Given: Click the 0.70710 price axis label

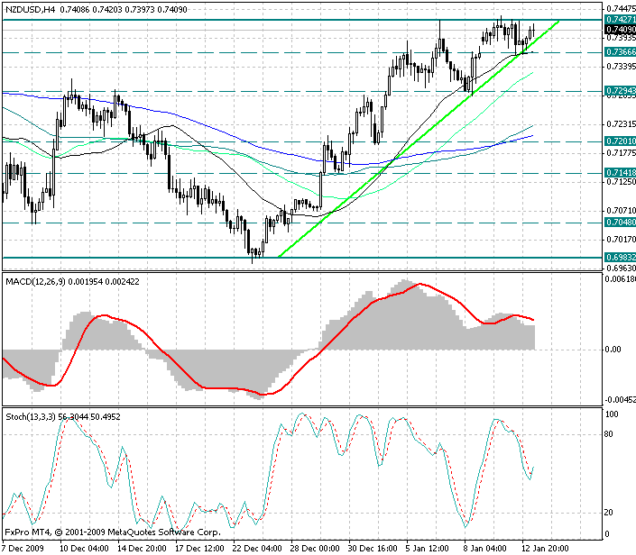Looking at the screenshot, I should [621, 210].
